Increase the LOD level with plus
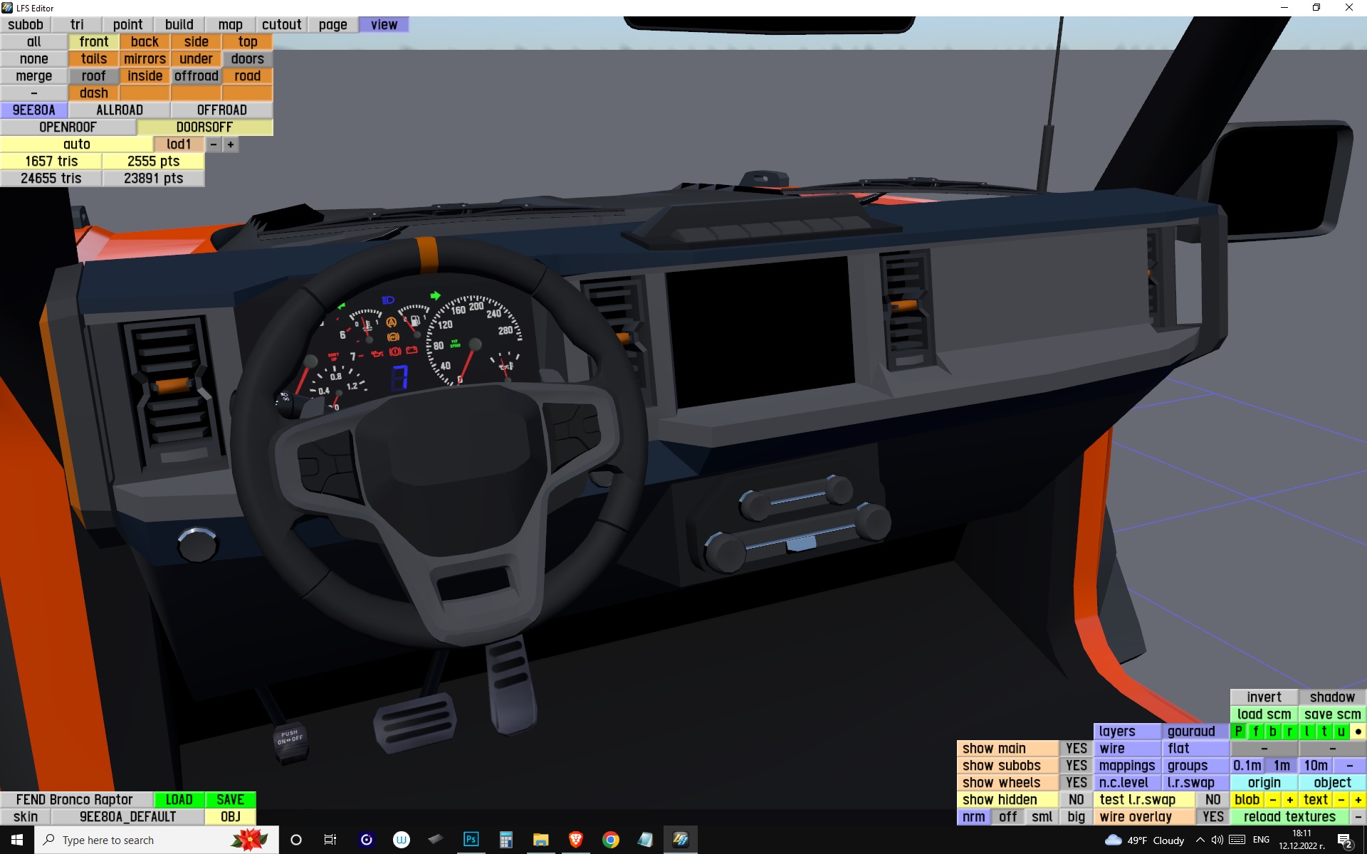Image resolution: width=1367 pixels, height=854 pixels. tap(230, 144)
